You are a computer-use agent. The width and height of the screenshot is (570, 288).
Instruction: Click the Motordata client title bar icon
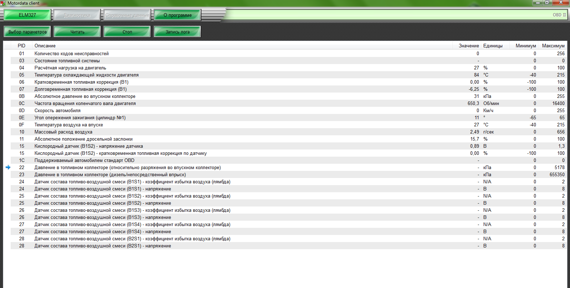pos(3,3)
